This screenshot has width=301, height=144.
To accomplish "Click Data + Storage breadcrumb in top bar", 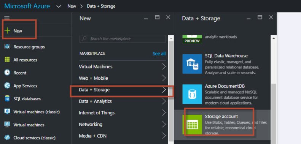I will (101, 6).
